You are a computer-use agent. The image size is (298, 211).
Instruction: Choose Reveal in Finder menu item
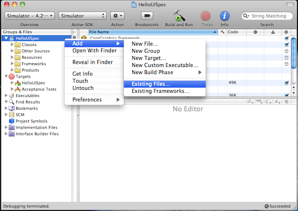tap(94, 62)
